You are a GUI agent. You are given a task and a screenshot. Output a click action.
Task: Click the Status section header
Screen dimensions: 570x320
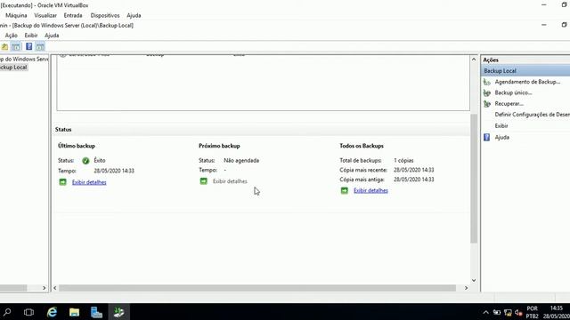63,130
